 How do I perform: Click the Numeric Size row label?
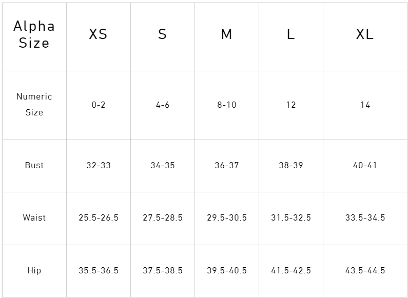click(34, 105)
